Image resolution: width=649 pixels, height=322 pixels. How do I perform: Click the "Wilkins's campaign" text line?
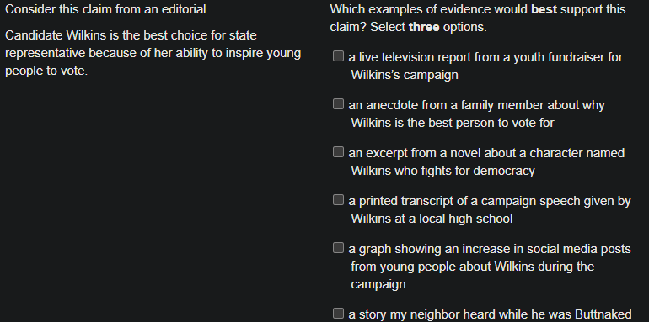405,75
